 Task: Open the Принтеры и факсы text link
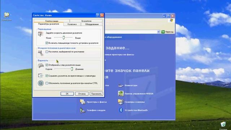97,102
